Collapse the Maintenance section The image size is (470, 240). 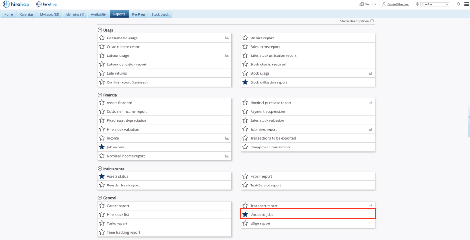[100, 169]
